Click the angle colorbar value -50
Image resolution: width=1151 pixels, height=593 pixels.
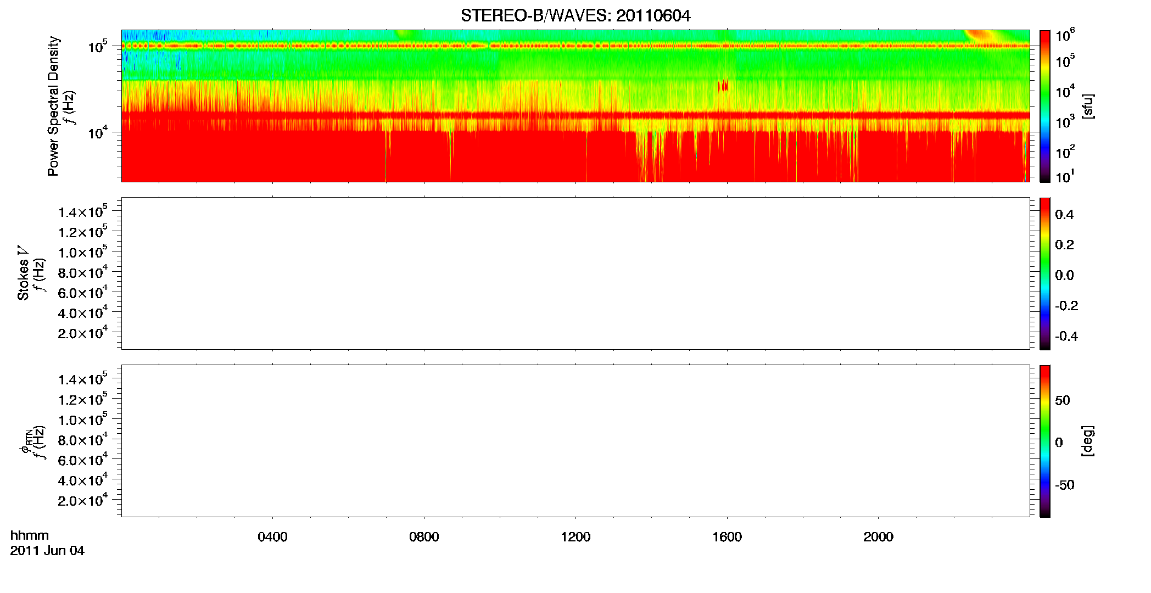pyautogui.click(x=1065, y=485)
